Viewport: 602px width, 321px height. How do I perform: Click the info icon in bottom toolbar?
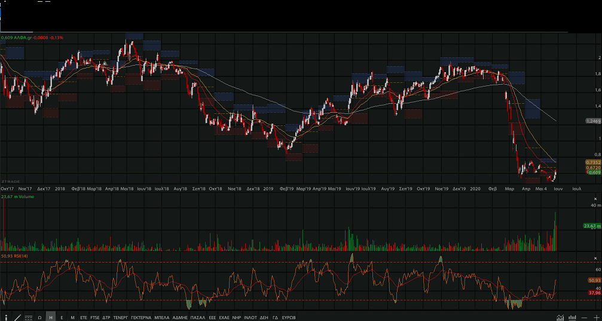(5, 317)
